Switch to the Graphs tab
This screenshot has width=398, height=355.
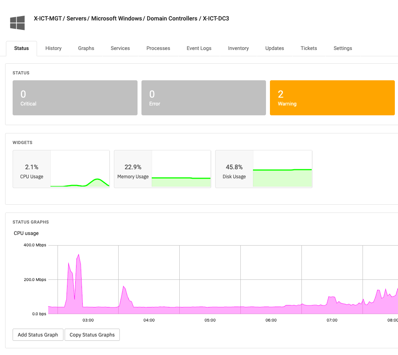coord(86,48)
